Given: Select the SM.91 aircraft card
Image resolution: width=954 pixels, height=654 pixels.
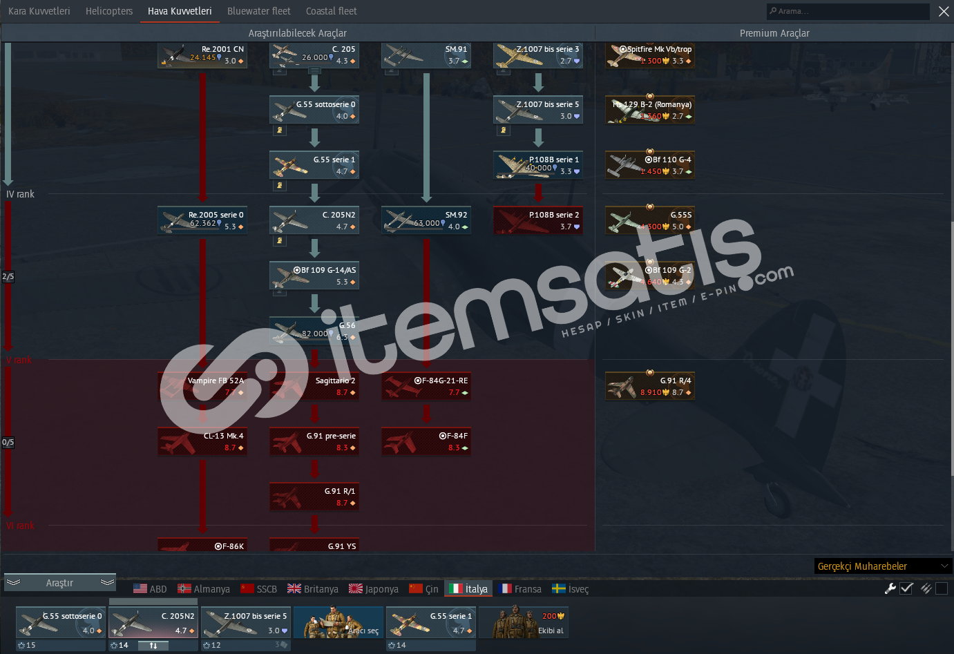Looking at the screenshot, I should [426, 55].
